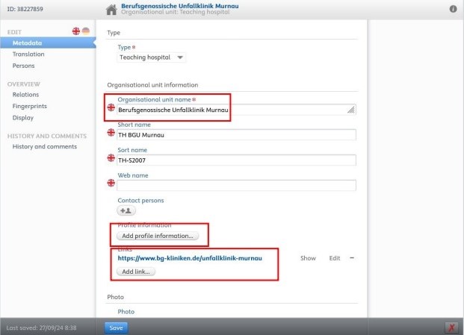Switch to English using UK flag in sidebar
This screenshot has height=335, width=464.
click(76, 31)
